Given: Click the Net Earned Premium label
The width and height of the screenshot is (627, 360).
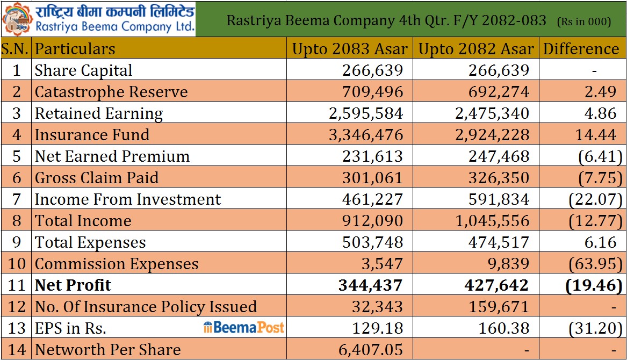Looking at the screenshot, I should tap(112, 156).
